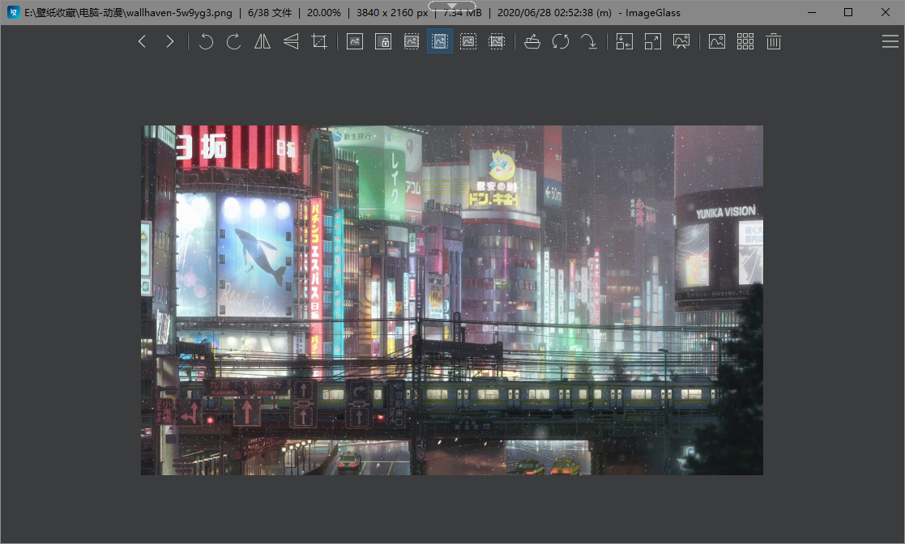The image size is (905, 544).
Task: Rotate image counterclockwise
Action: point(206,41)
